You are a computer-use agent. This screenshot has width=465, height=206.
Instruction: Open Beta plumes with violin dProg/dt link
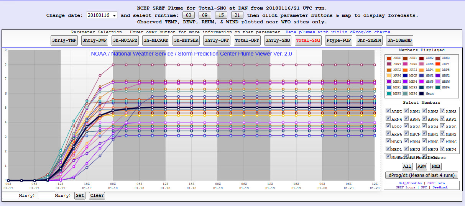coord(339,32)
